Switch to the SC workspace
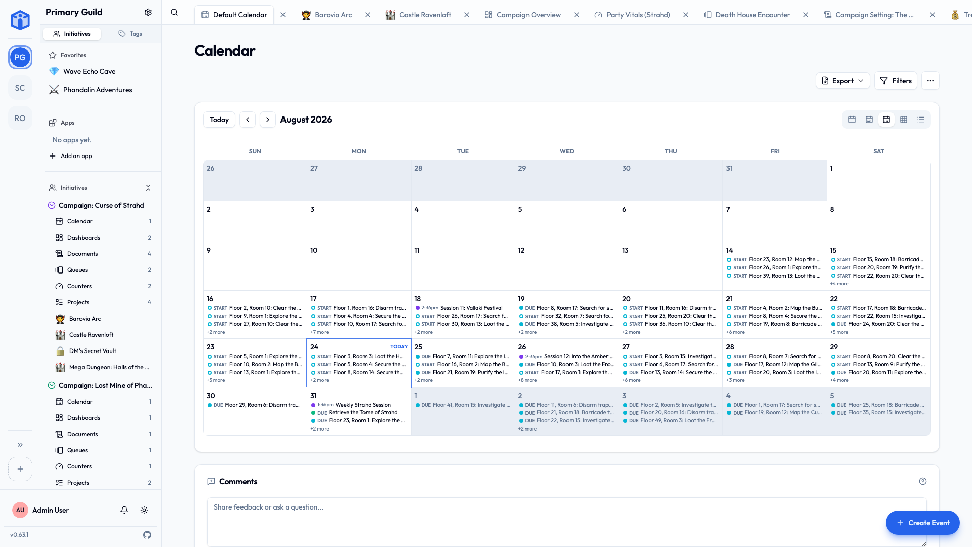This screenshot has width=972, height=547. (x=20, y=88)
